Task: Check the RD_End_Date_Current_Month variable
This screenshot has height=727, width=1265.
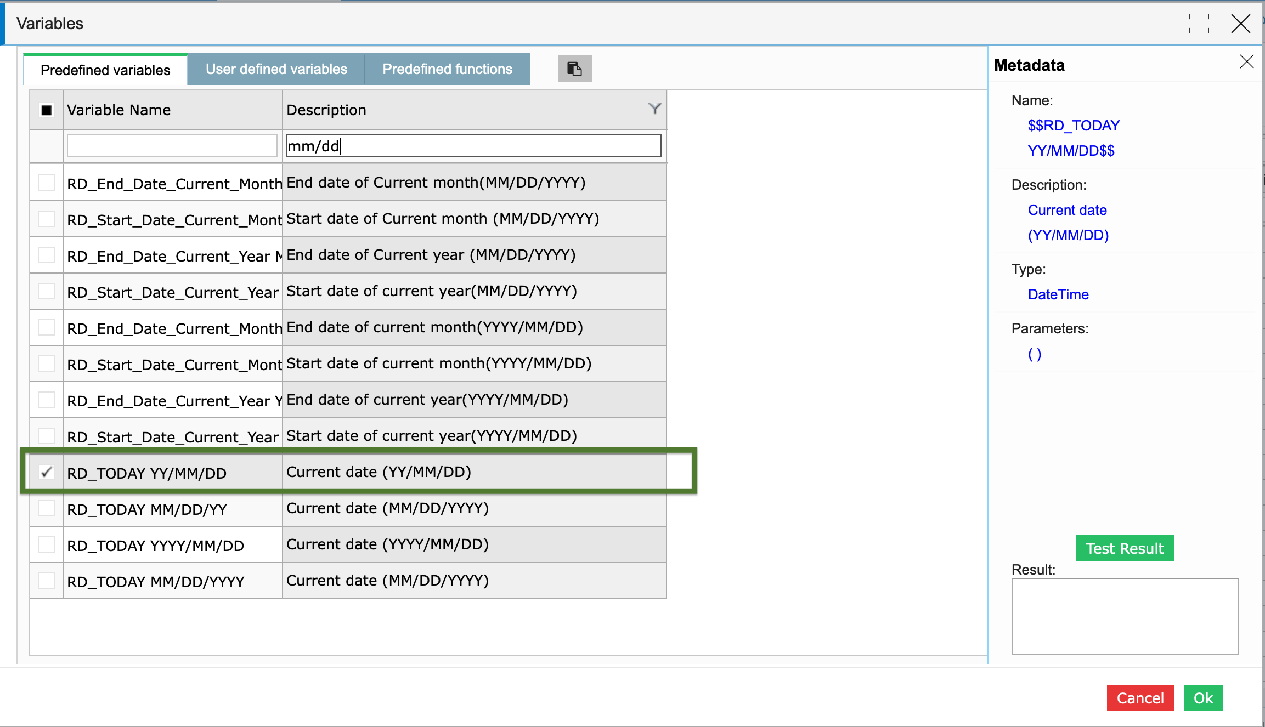Action: (x=46, y=183)
